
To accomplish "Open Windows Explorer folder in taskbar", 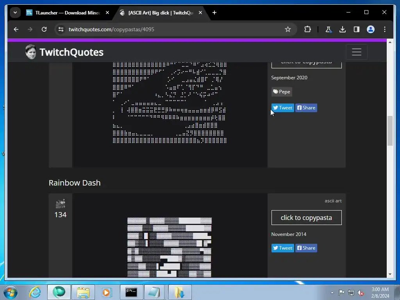I will 83,292.
